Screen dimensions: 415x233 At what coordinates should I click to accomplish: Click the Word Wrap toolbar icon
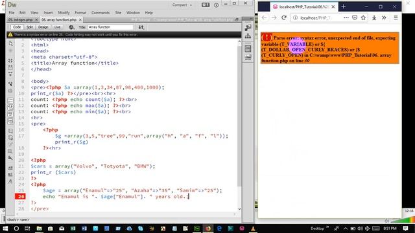pos(10,114)
